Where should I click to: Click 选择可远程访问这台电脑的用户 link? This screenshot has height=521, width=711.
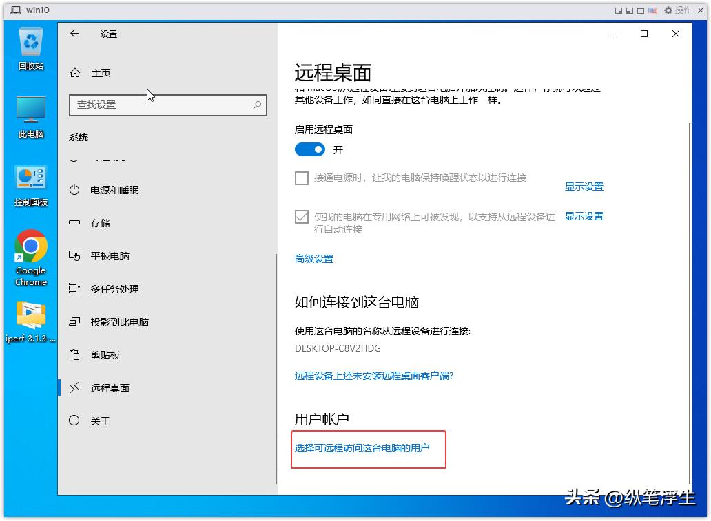point(361,449)
